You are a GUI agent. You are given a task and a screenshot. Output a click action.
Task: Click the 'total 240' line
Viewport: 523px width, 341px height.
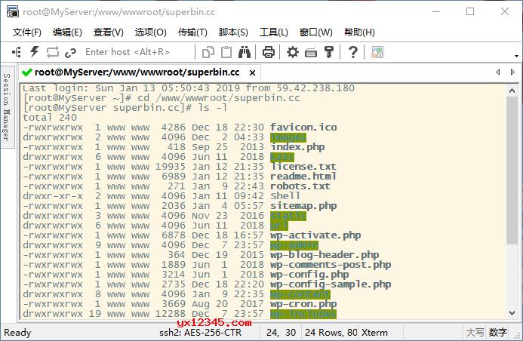tap(50, 118)
